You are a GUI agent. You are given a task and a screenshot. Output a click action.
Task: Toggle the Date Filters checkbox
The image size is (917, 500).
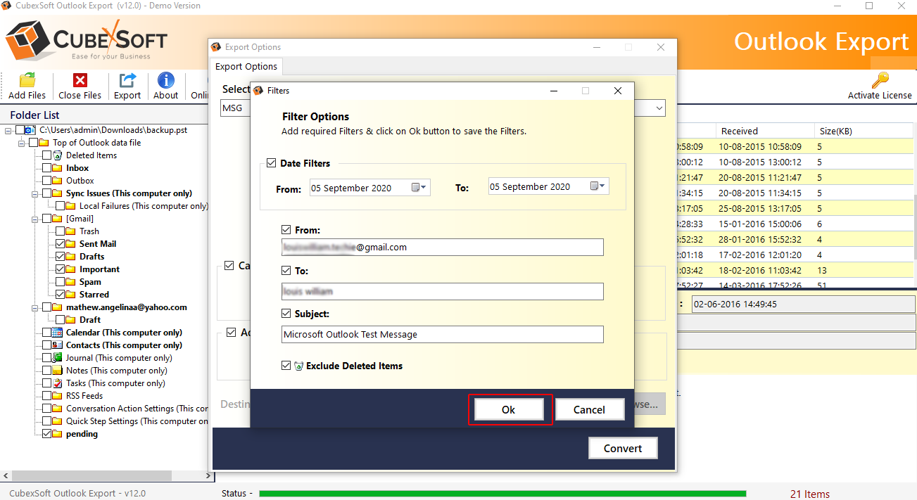(x=272, y=163)
